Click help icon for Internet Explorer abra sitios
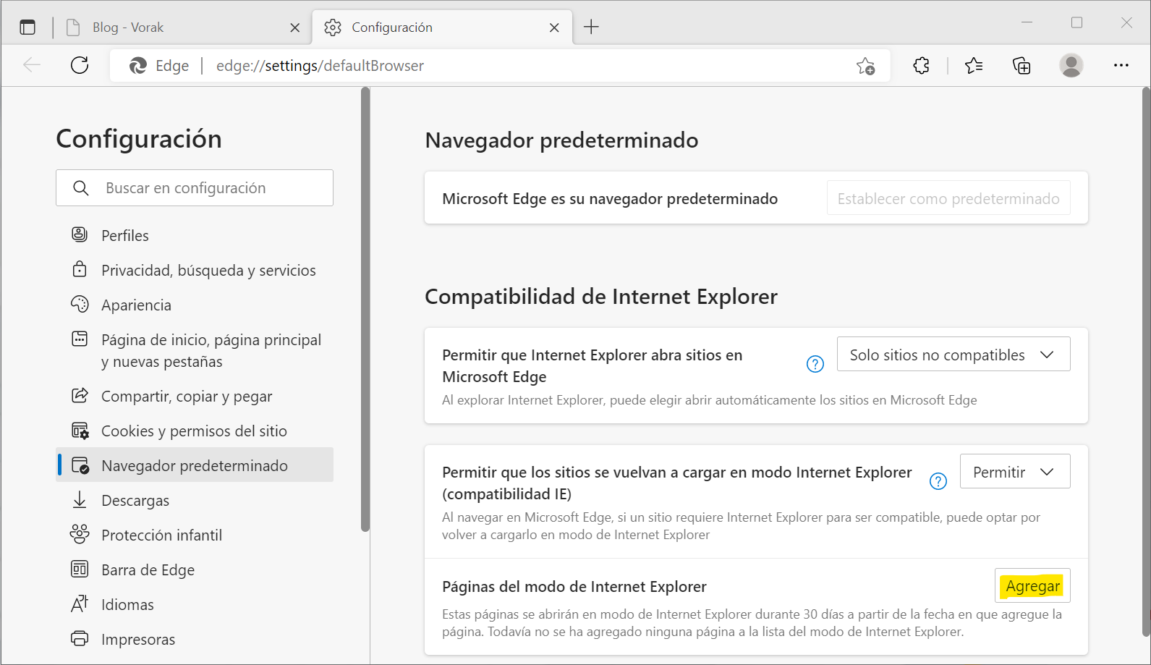This screenshot has height=665, width=1151. point(815,364)
